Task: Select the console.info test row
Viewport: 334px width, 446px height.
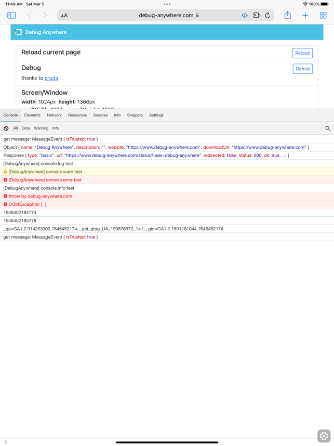Action: [x=167, y=188]
